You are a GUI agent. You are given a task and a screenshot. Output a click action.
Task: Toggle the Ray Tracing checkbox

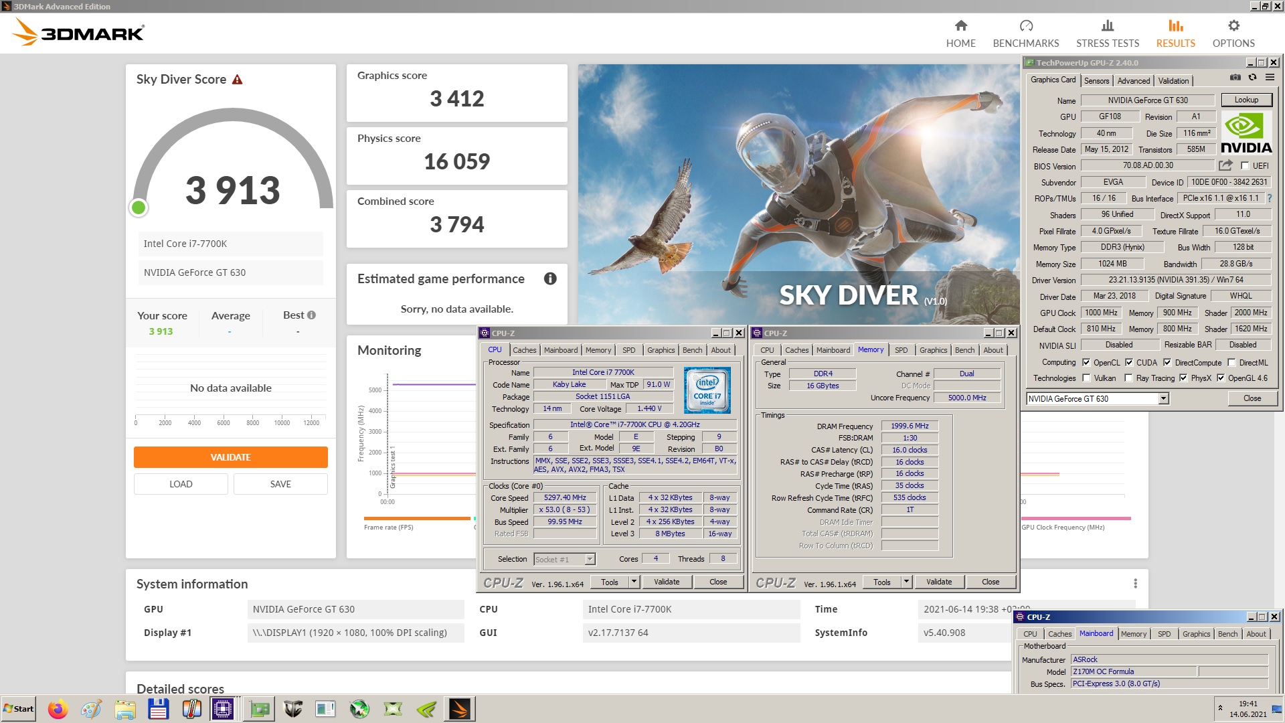(1129, 378)
